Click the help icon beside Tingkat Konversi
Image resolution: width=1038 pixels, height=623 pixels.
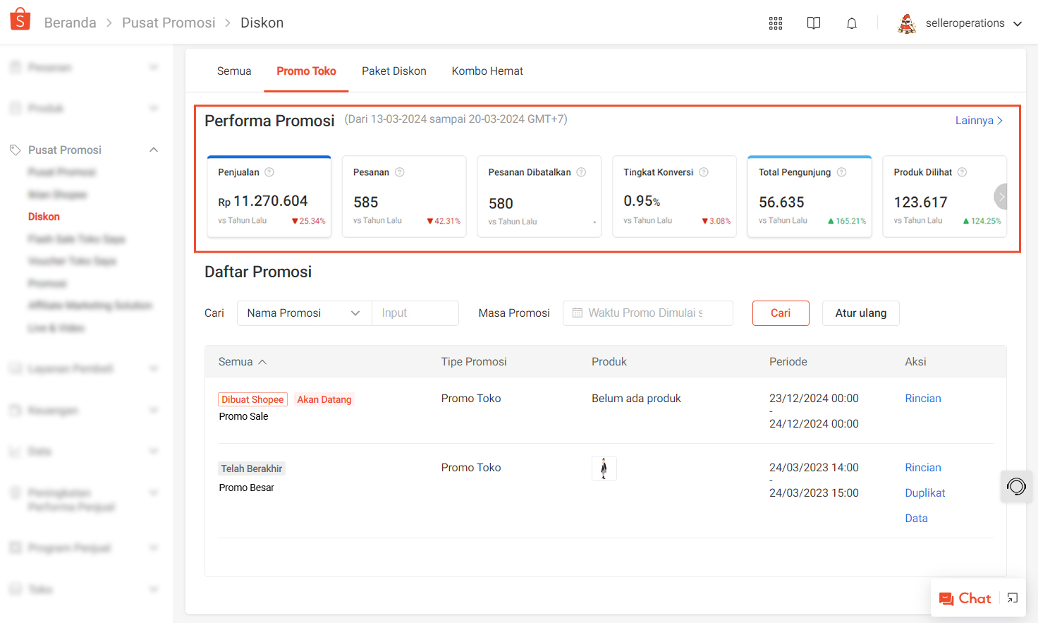pos(704,172)
